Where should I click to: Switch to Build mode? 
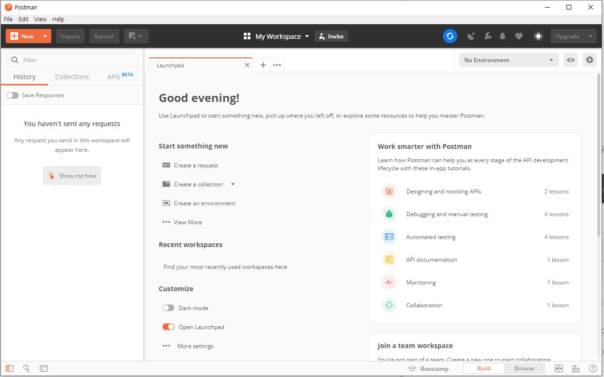point(484,368)
